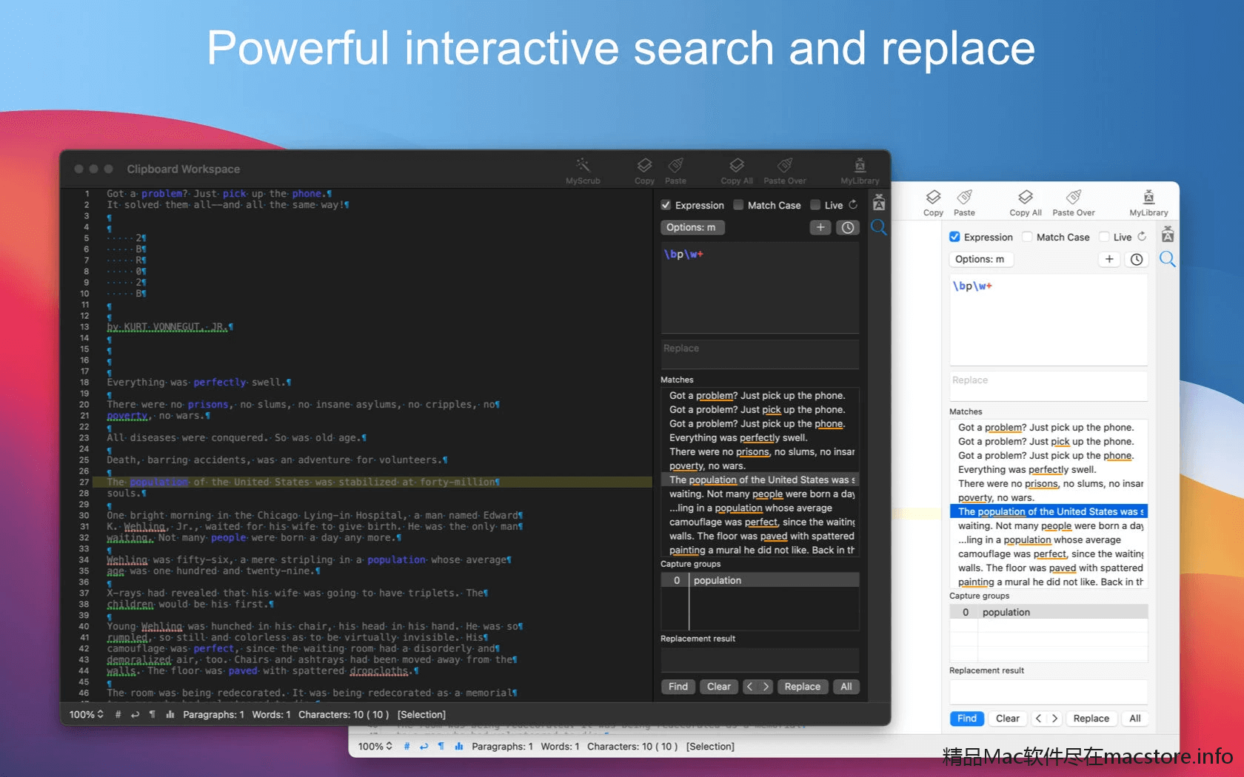Click MyScrub wand icon in dark toolbar
The height and width of the screenshot is (777, 1244).
[583, 166]
